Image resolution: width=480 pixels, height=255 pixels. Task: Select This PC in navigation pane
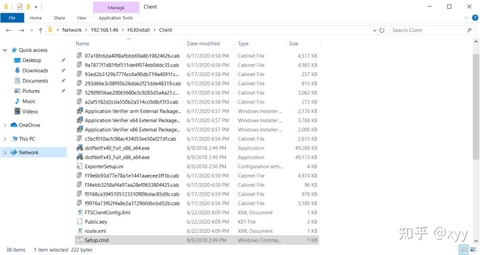(27, 139)
